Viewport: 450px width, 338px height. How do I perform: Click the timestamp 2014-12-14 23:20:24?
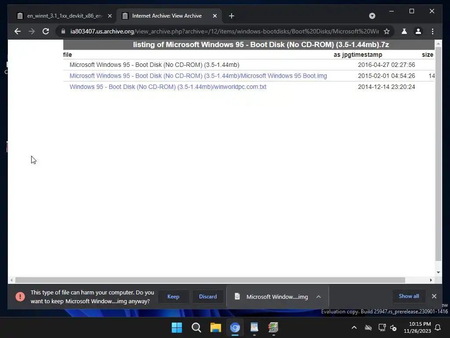pyautogui.click(x=386, y=87)
